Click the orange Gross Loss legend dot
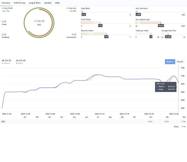Image resolution: width=187 pixels, height=162 pixels. (67, 9)
